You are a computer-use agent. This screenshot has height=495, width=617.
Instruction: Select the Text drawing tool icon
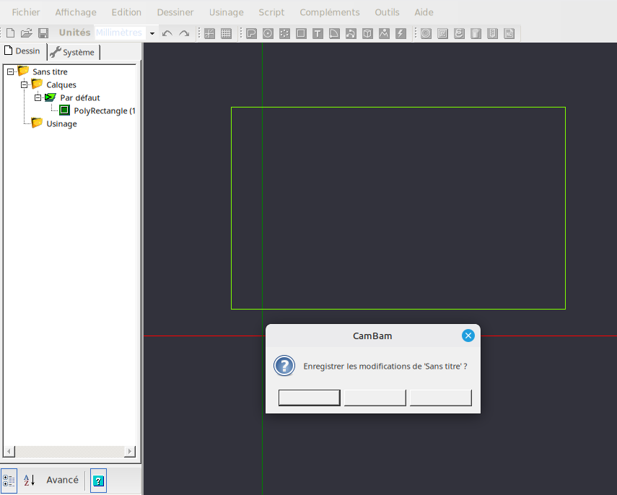click(x=318, y=33)
